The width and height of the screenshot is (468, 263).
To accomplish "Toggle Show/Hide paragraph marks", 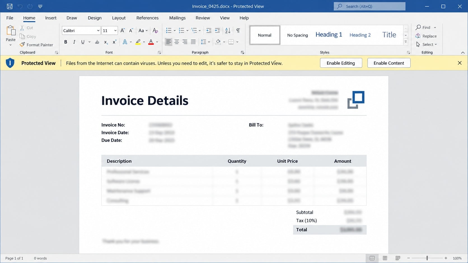I will (x=238, y=30).
